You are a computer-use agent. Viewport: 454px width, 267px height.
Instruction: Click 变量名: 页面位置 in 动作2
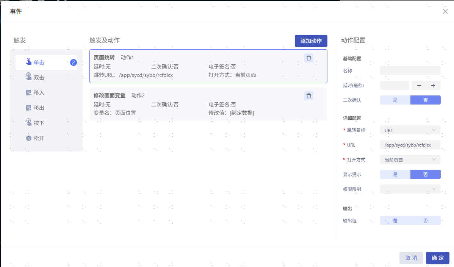click(115, 113)
